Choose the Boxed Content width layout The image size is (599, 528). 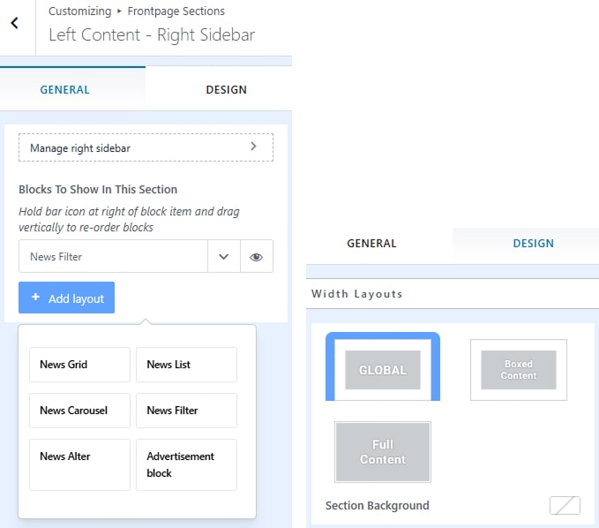click(x=518, y=370)
